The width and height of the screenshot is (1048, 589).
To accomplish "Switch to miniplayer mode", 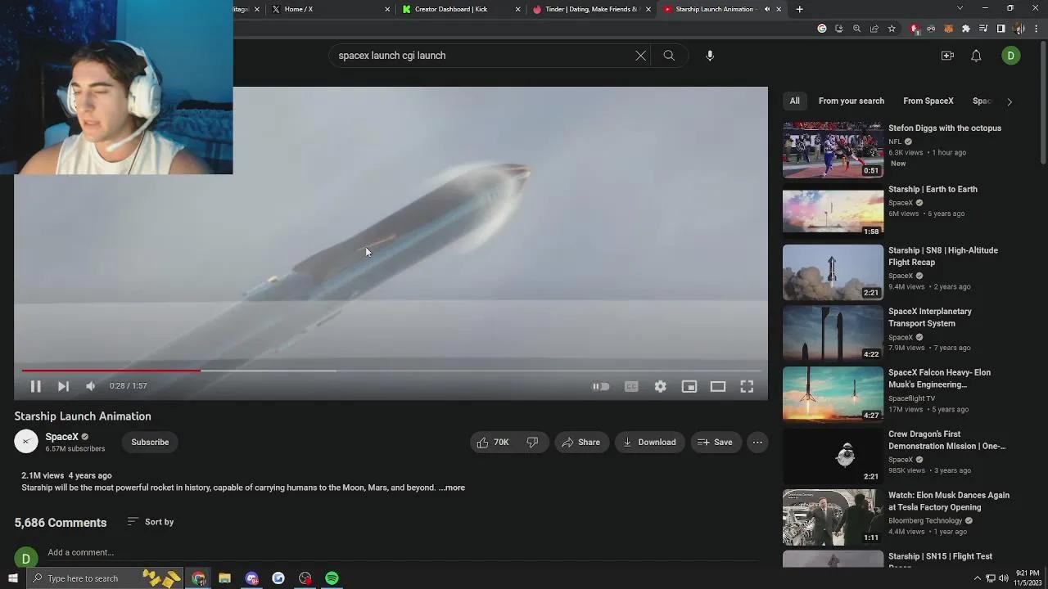I will pyautogui.click(x=689, y=386).
